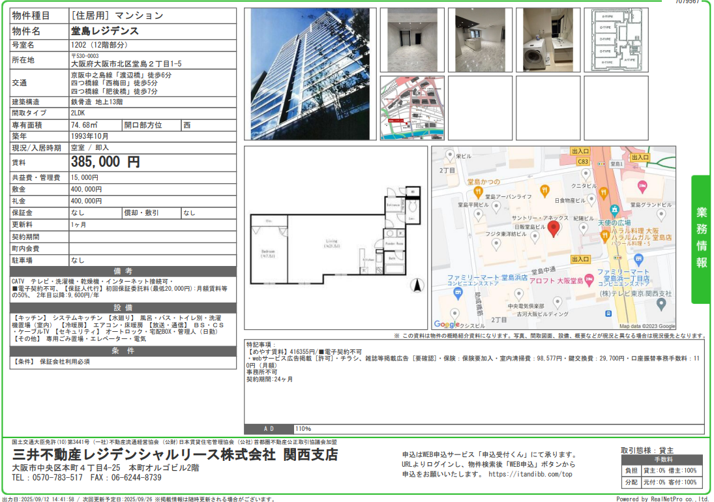Open the empty room interior photo
Image resolution: width=714 pixels, height=502 pixels.
[x=412, y=40]
